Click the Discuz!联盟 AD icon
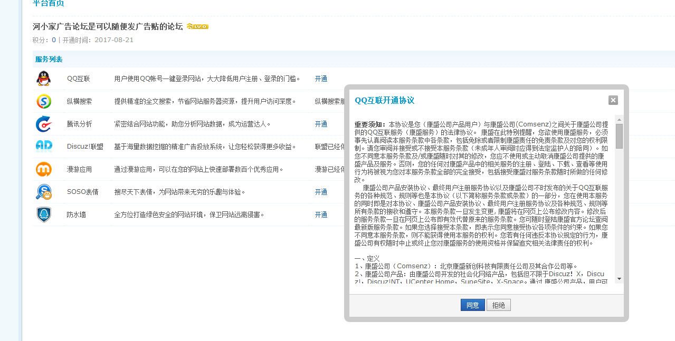Screen dimensions: 675x341 (x=44, y=147)
